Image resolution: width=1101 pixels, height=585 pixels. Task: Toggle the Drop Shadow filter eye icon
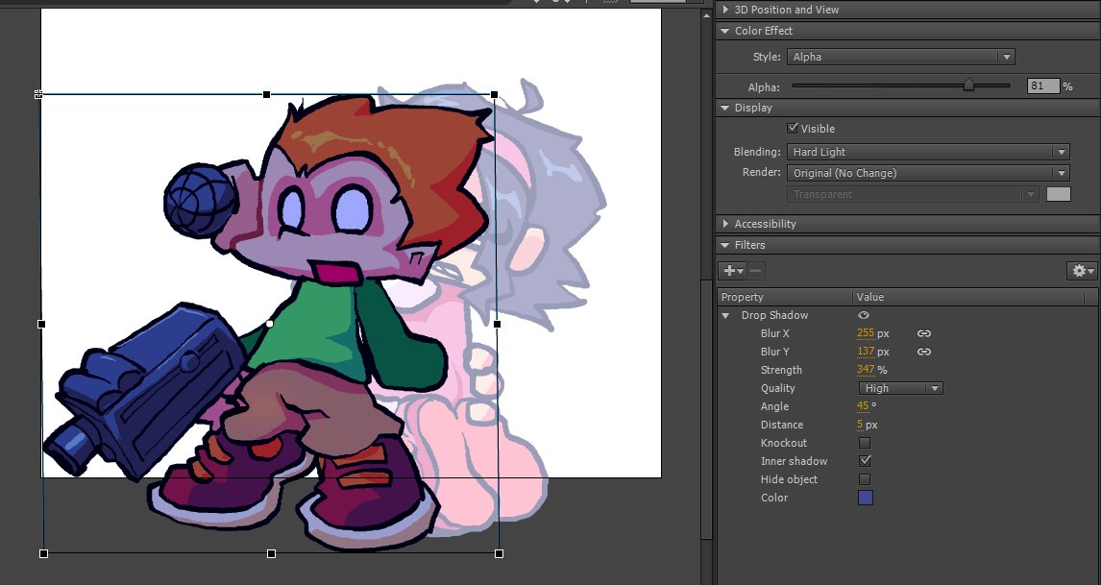click(x=864, y=315)
